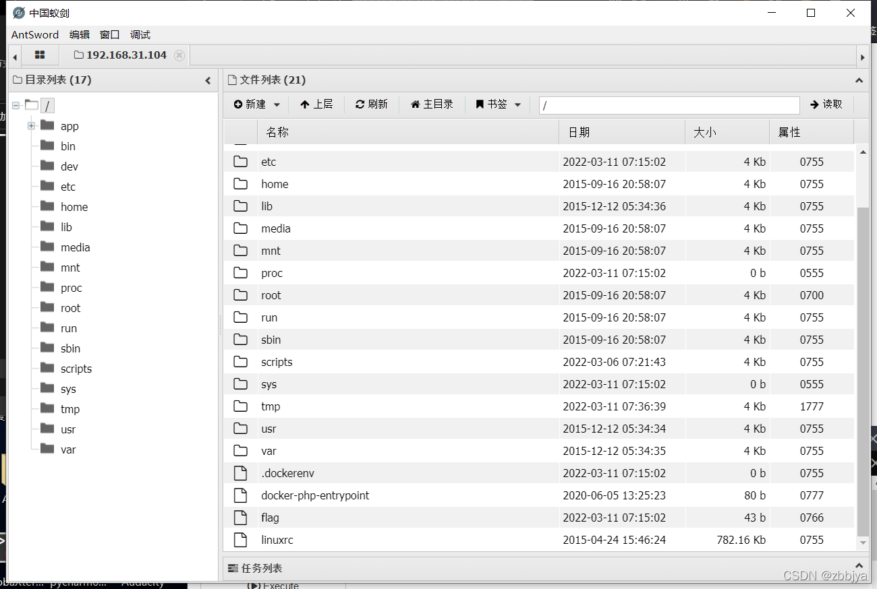
Task: Click the media folder icon in file list
Action: (240, 228)
